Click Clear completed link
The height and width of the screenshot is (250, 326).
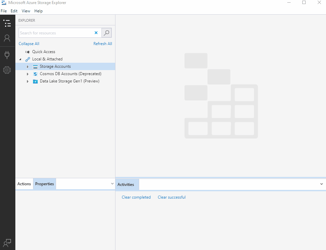pos(136,197)
